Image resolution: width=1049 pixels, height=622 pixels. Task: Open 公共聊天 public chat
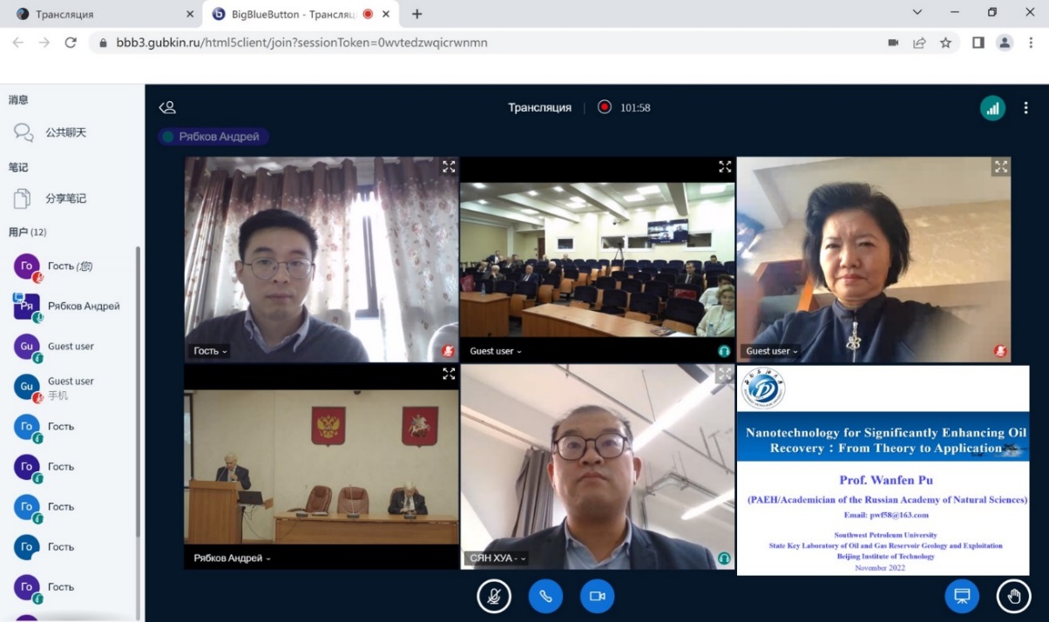click(x=65, y=132)
